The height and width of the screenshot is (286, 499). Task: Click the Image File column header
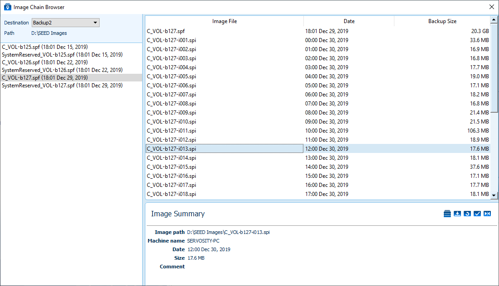tap(225, 21)
